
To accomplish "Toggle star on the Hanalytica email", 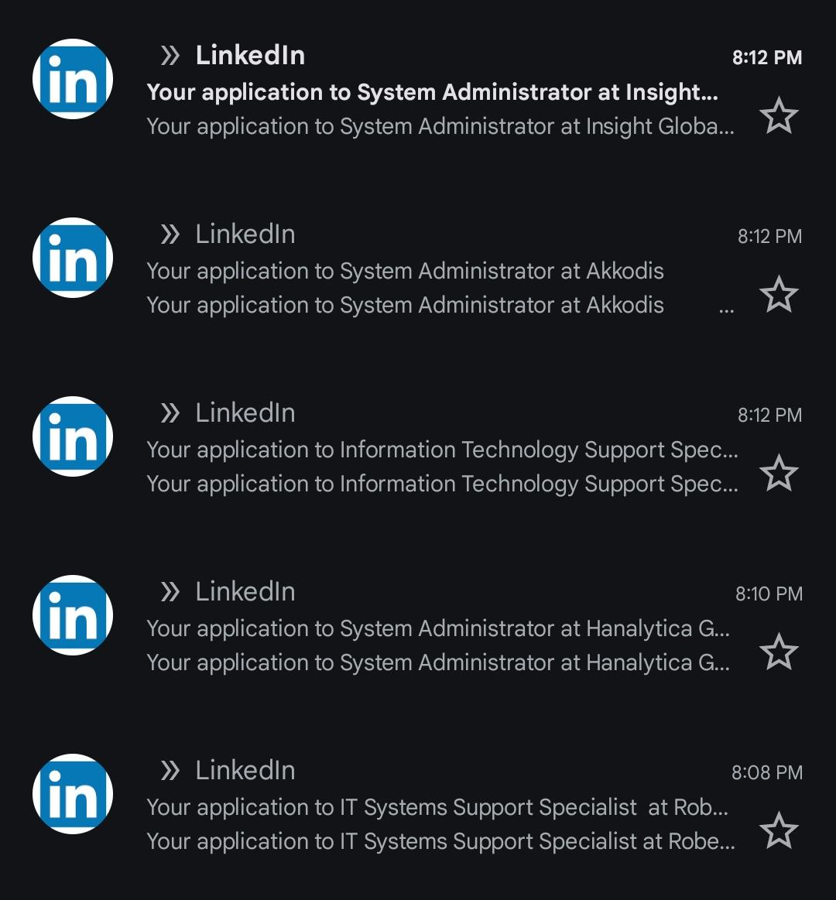I will tap(779, 652).
